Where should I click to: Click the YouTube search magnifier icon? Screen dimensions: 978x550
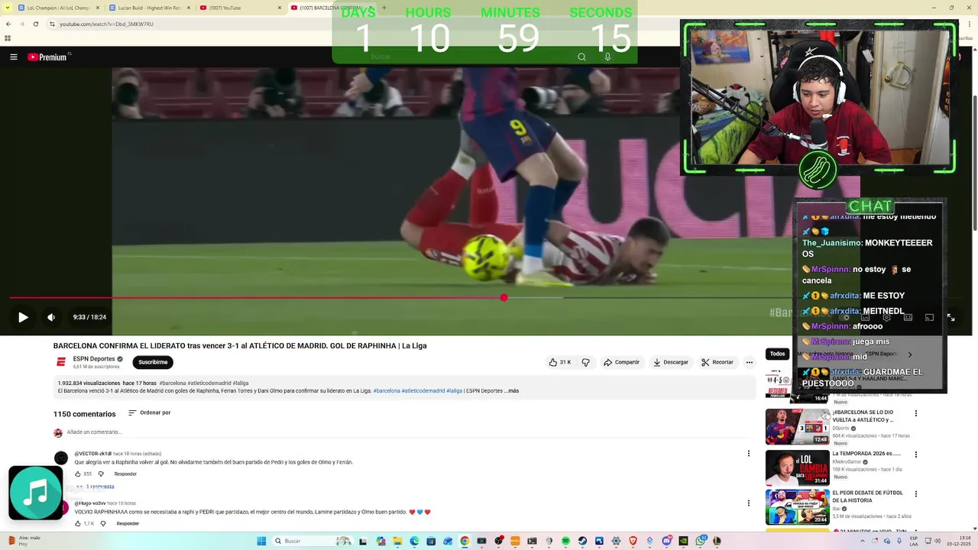pyautogui.click(x=581, y=57)
